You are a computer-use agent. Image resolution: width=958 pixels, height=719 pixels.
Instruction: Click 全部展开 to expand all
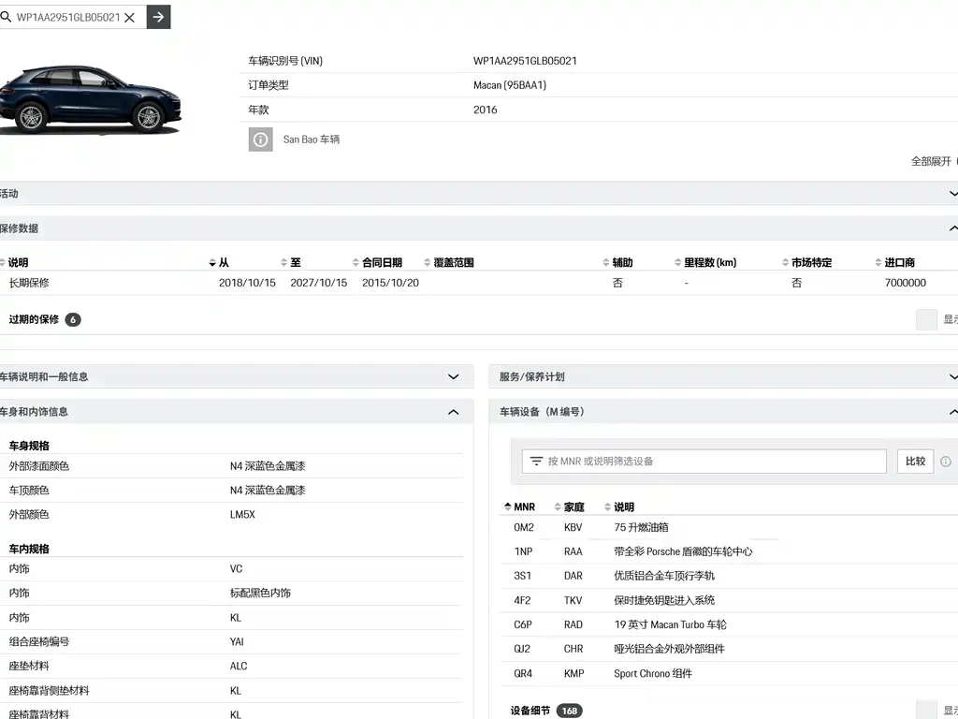click(932, 161)
